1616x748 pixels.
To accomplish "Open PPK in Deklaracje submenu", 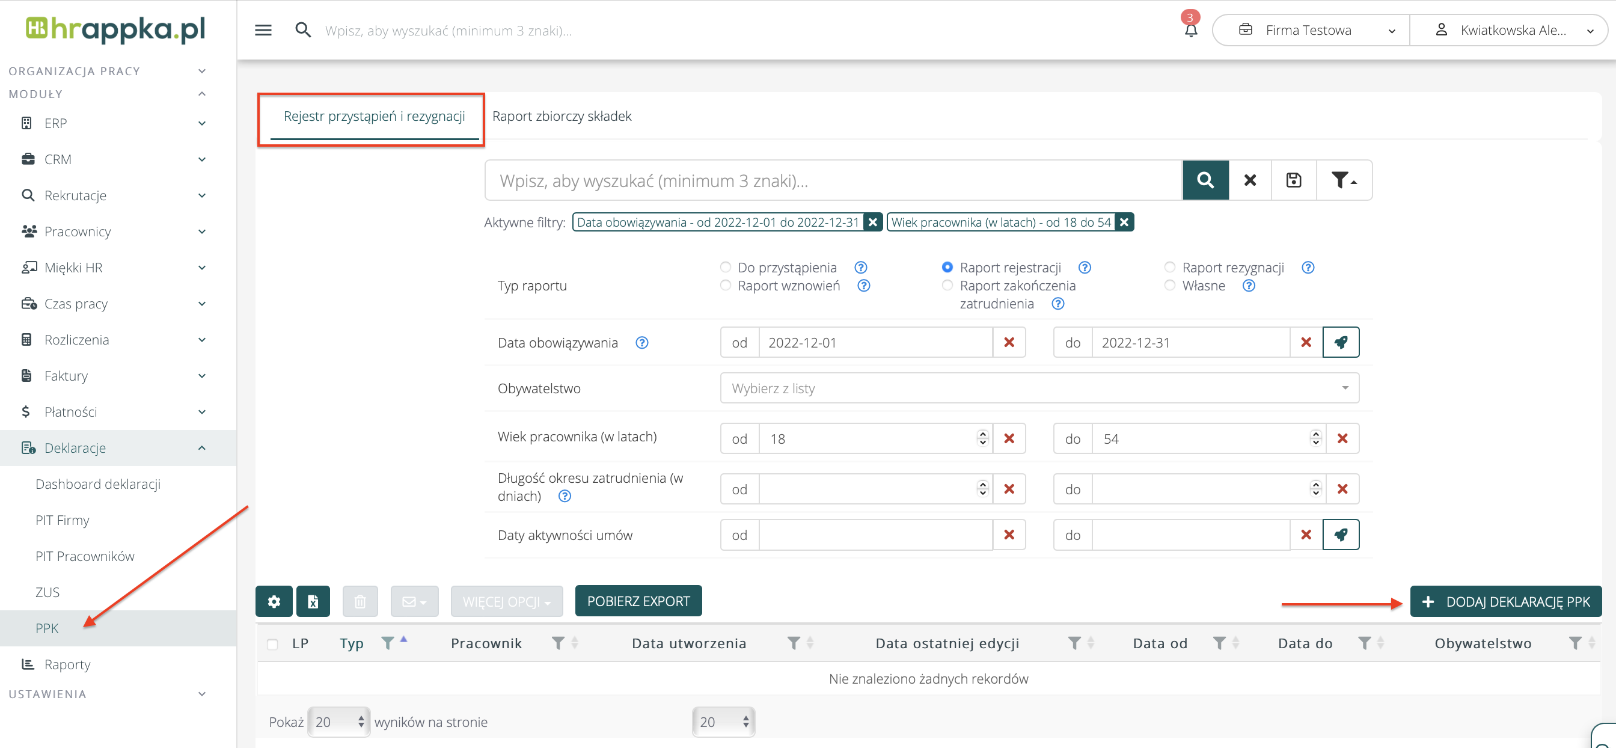I will pyautogui.click(x=47, y=628).
